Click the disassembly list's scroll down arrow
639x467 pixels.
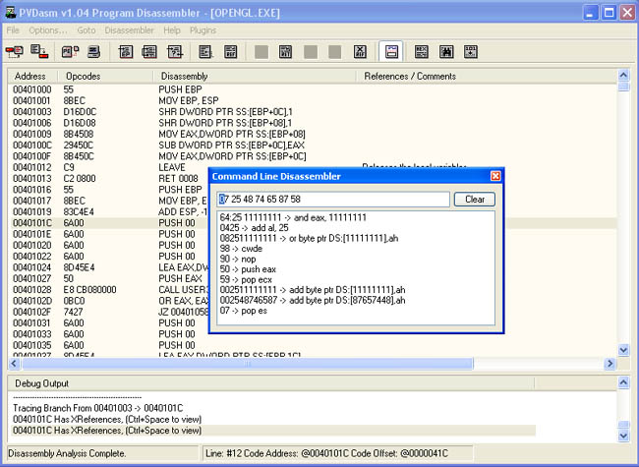click(x=623, y=349)
